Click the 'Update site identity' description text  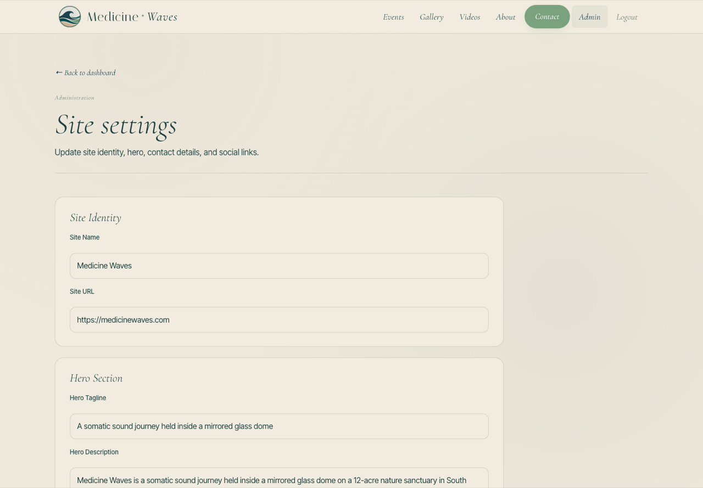pyautogui.click(x=157, y=152)
